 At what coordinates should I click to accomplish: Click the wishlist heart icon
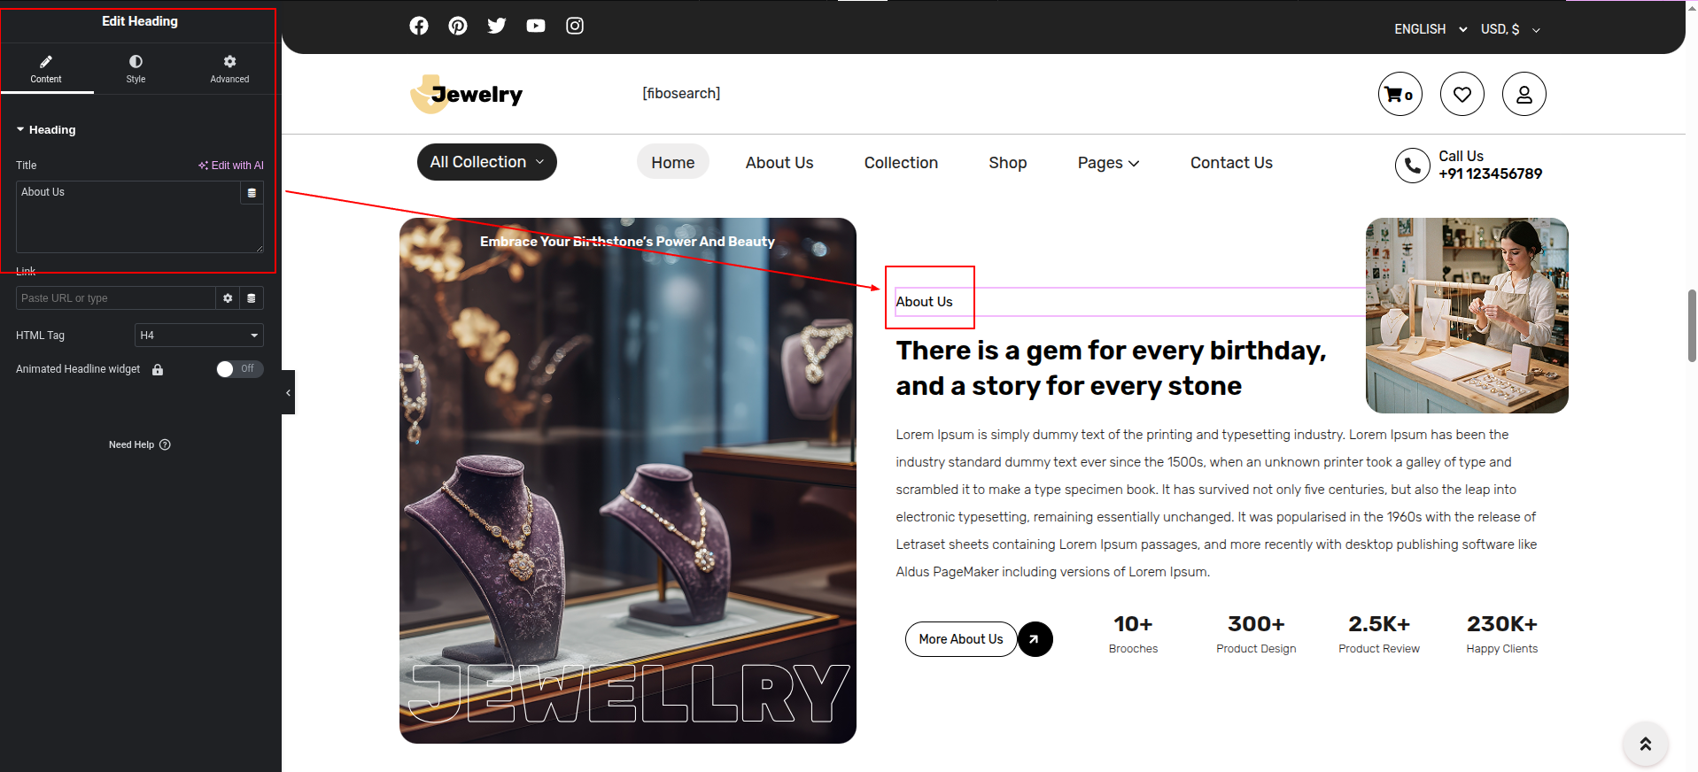1462,94
